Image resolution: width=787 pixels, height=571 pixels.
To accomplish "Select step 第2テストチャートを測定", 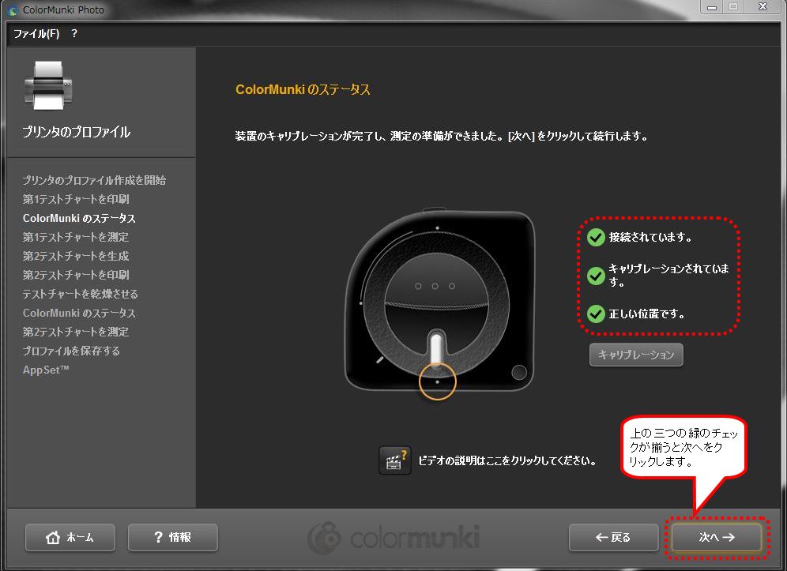I will coord(76,332).
